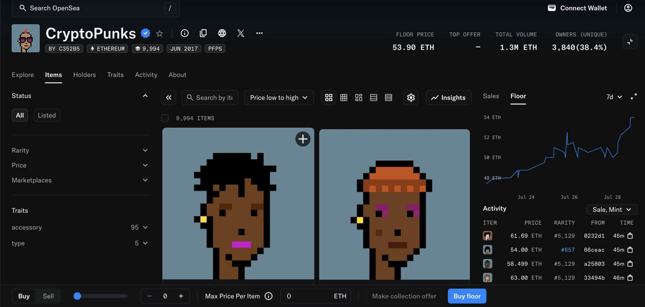The width and height of the screenshot is (645, 307).
Task: Click the item quantity slider handle
Action: point(77,296)
